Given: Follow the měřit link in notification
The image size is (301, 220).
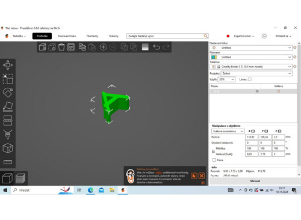Looking at the screenshot, I should coord(158,173).
